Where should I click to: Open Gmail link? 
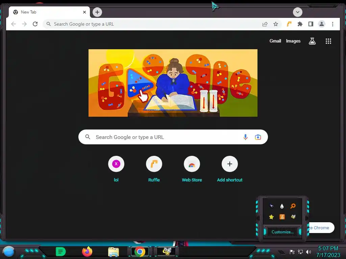[275, 41]
